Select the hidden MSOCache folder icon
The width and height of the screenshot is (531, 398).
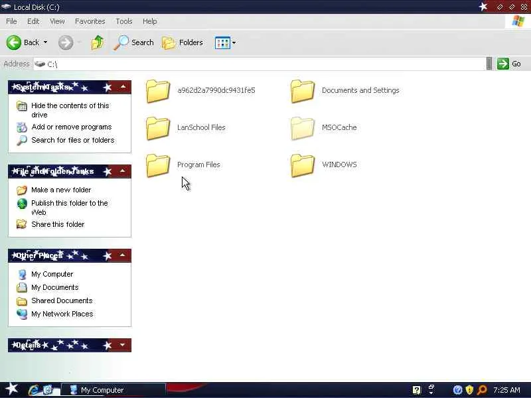303,128
